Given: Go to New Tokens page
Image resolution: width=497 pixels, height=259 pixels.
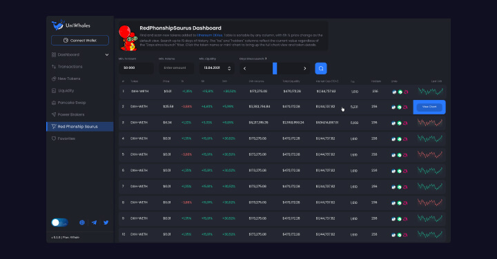Looking at the screenshot, I should [x=69, y=79].
